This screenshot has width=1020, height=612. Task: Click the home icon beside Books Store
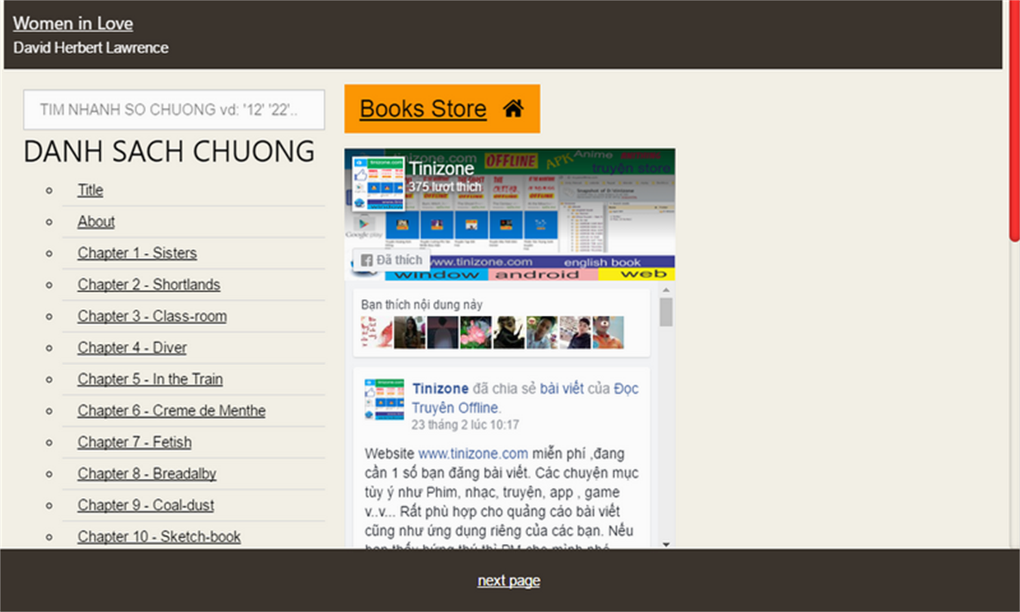(513, 109)
